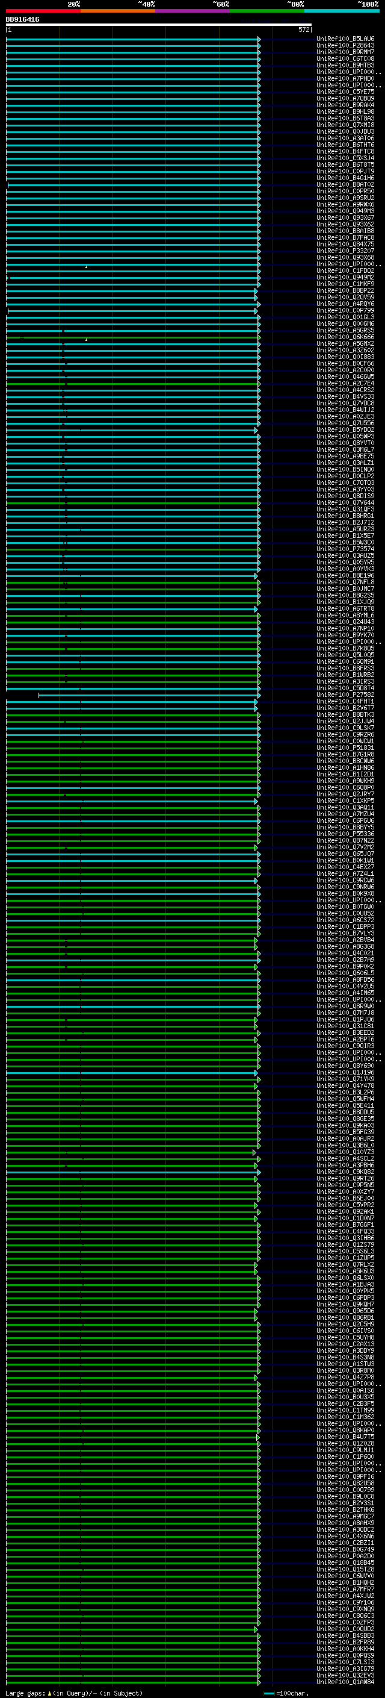The height and width of the screenshot is (1698, 385).
Task: Select the hit label UniRef100_B2V3S1
Action: point(345,1503)
